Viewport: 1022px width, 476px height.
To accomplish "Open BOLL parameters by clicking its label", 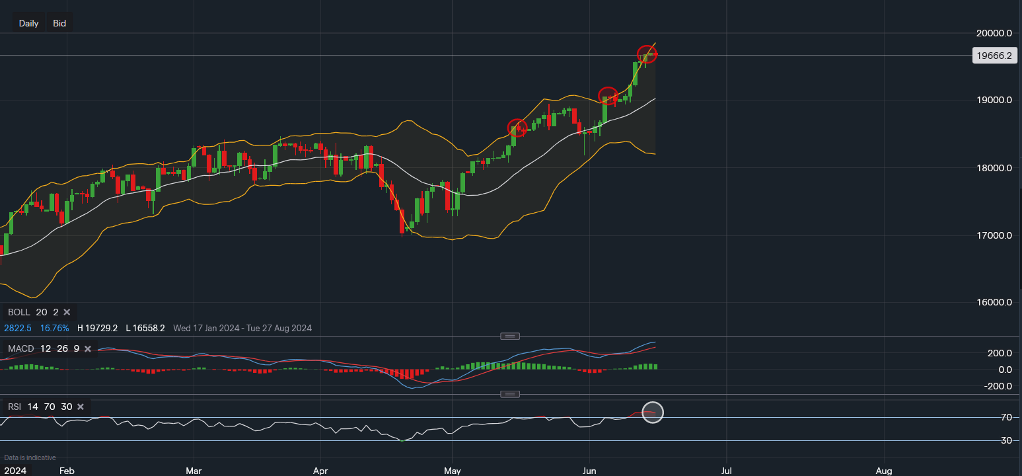I will pos(18,311).
